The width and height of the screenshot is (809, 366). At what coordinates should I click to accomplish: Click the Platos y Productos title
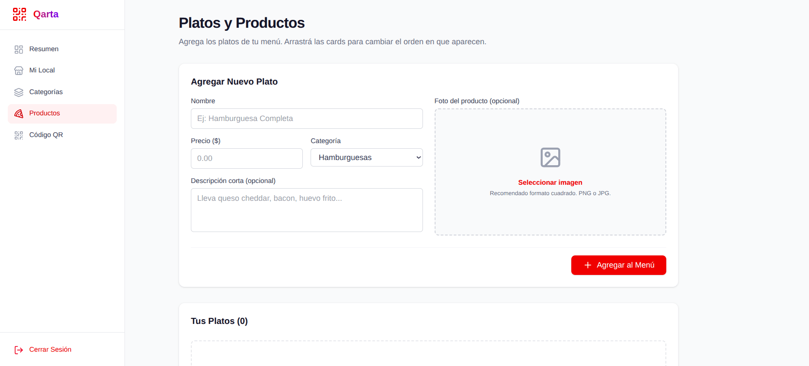point(242,23)
